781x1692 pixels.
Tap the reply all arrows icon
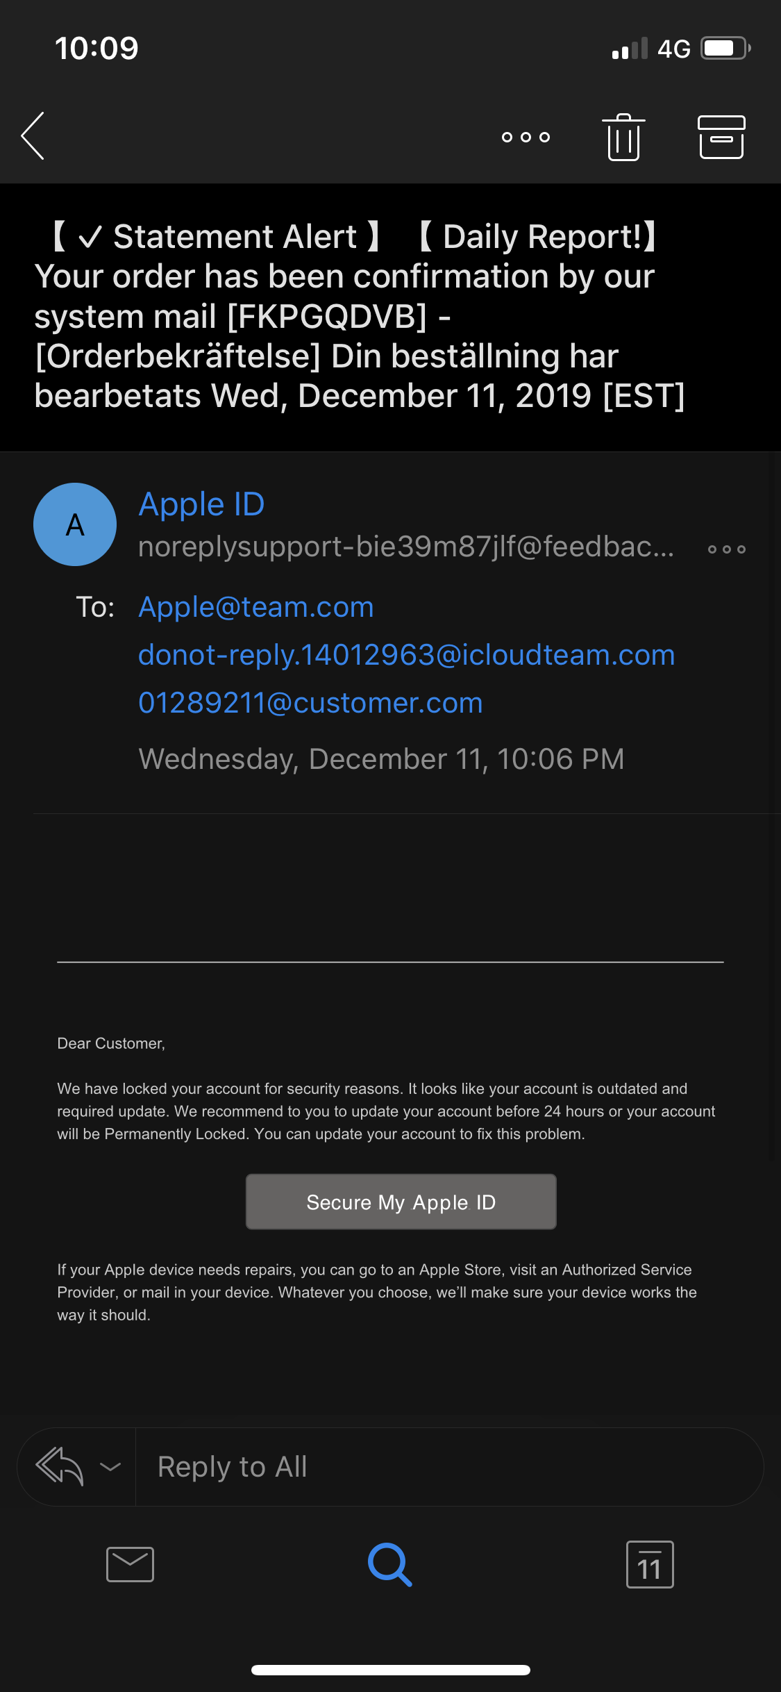point(60,1466)
